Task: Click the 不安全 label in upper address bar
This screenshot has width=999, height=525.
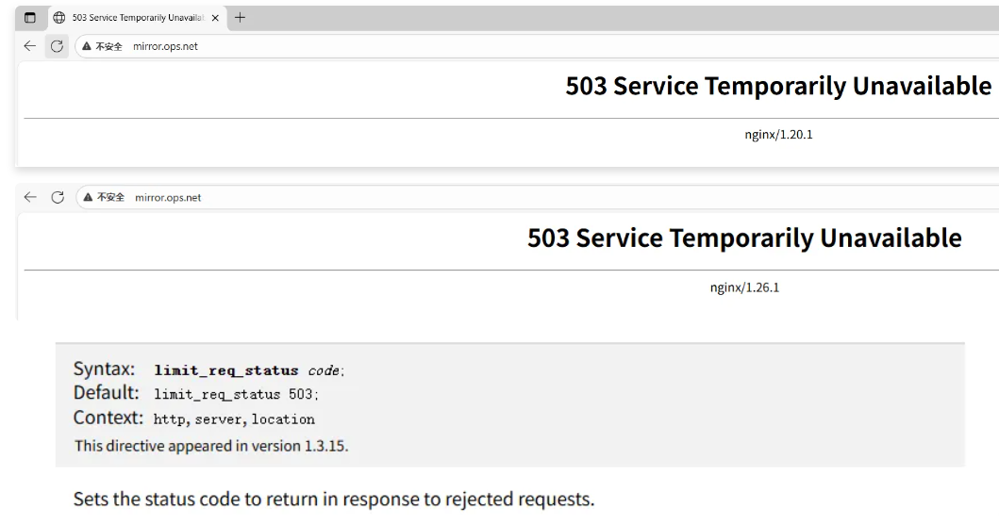Action: [x=109, y=46]
